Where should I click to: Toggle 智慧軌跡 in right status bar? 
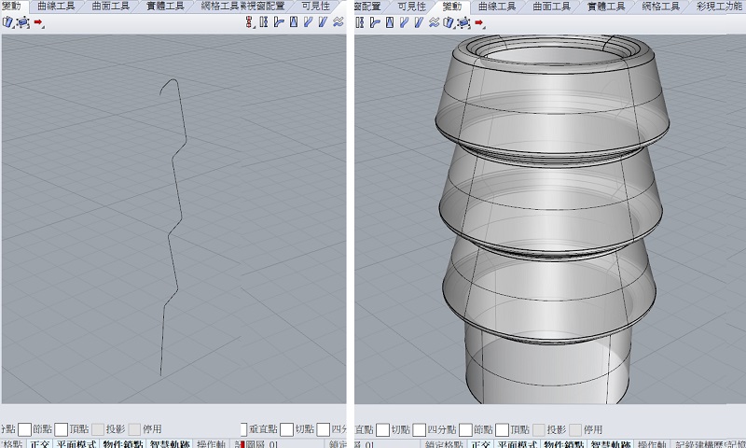(611, 444)
